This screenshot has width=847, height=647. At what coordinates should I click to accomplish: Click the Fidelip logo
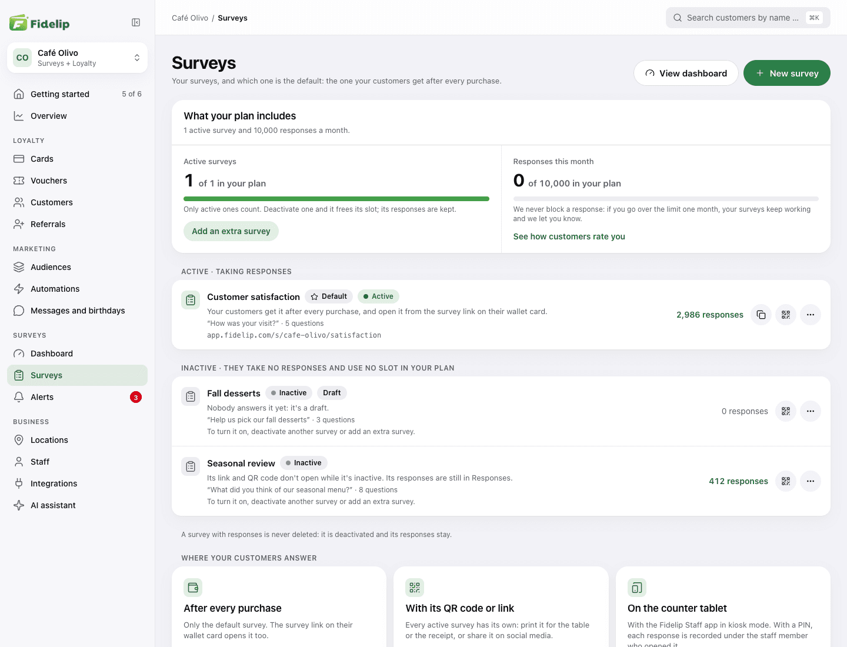(x=39, y=23)
